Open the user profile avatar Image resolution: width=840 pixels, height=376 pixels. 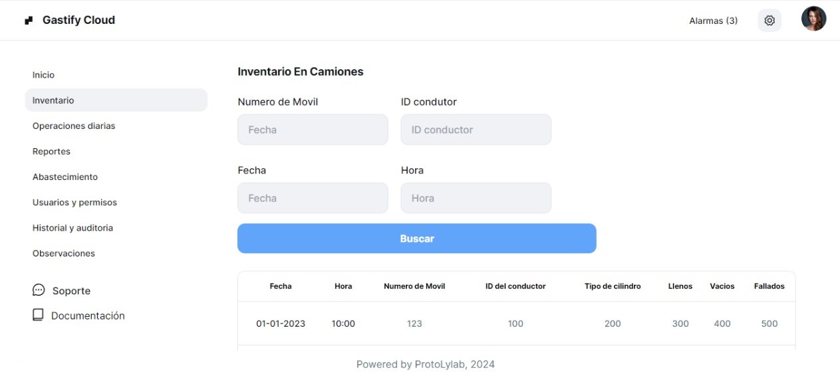tap(813, 19)
